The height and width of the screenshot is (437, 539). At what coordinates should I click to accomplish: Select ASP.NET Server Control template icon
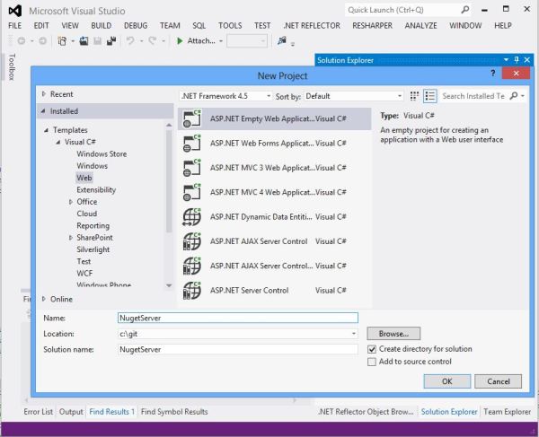pyautogui.click(x=192, y=291)
